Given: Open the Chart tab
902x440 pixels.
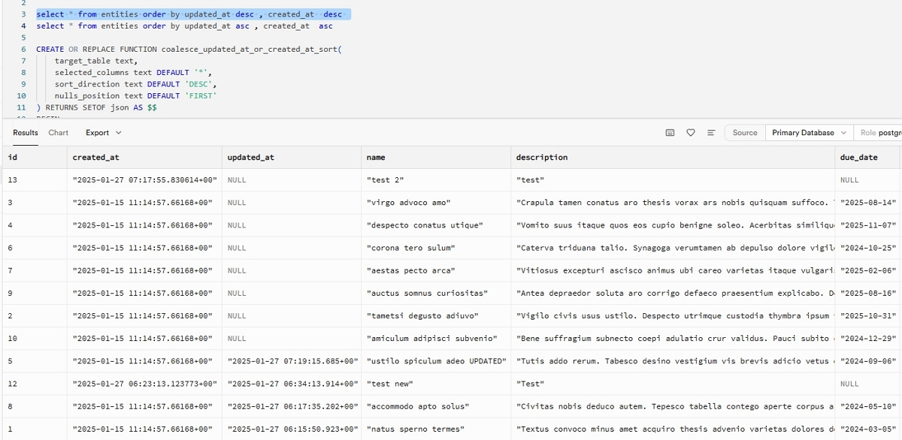Looking at the screenshot, I should pyautogui.click(x=59, y=133).
